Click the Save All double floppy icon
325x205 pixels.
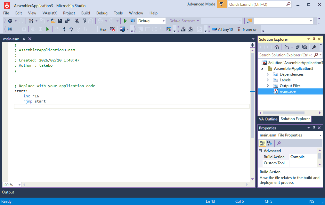click(67, 21)
